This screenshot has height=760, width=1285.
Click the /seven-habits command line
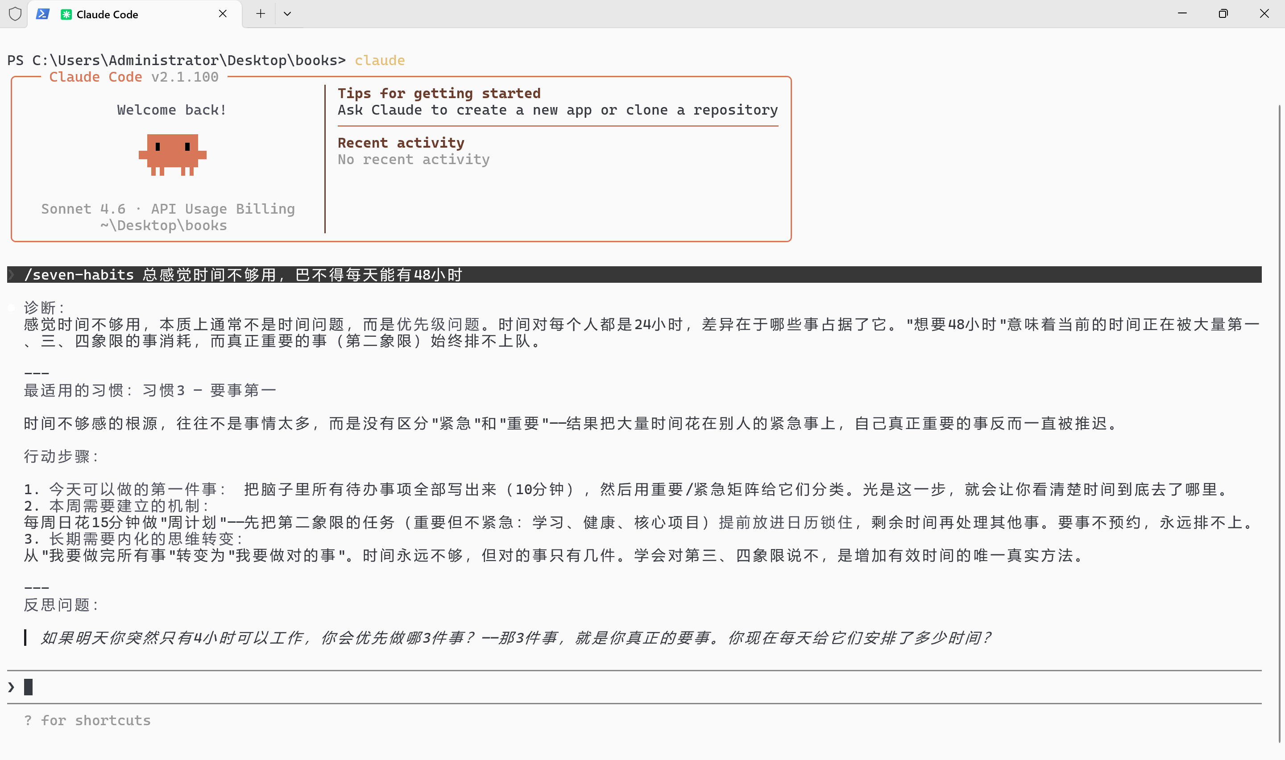coord(243,274)
